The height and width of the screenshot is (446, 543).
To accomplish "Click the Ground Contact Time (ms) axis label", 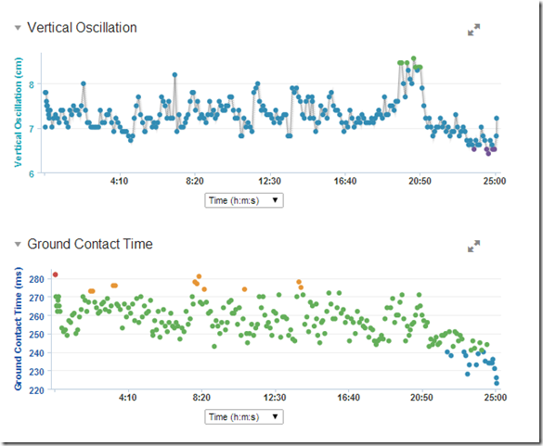I will [18, 328].
